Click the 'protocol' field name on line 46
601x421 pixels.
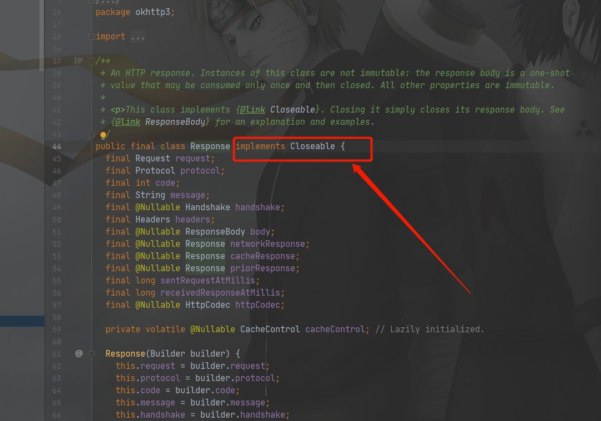tap(200, 171)
